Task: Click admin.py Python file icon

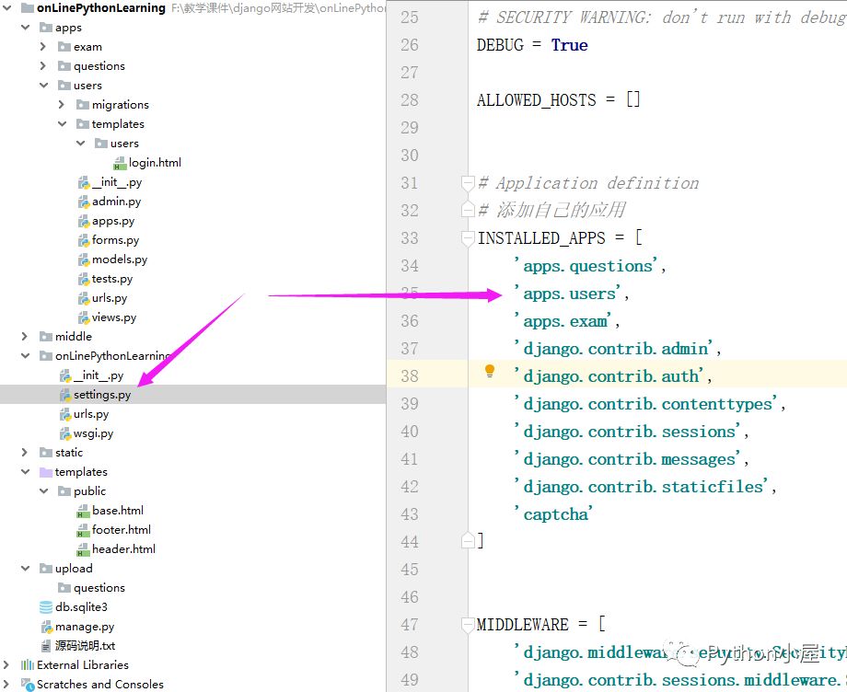Action: (84, 202)
